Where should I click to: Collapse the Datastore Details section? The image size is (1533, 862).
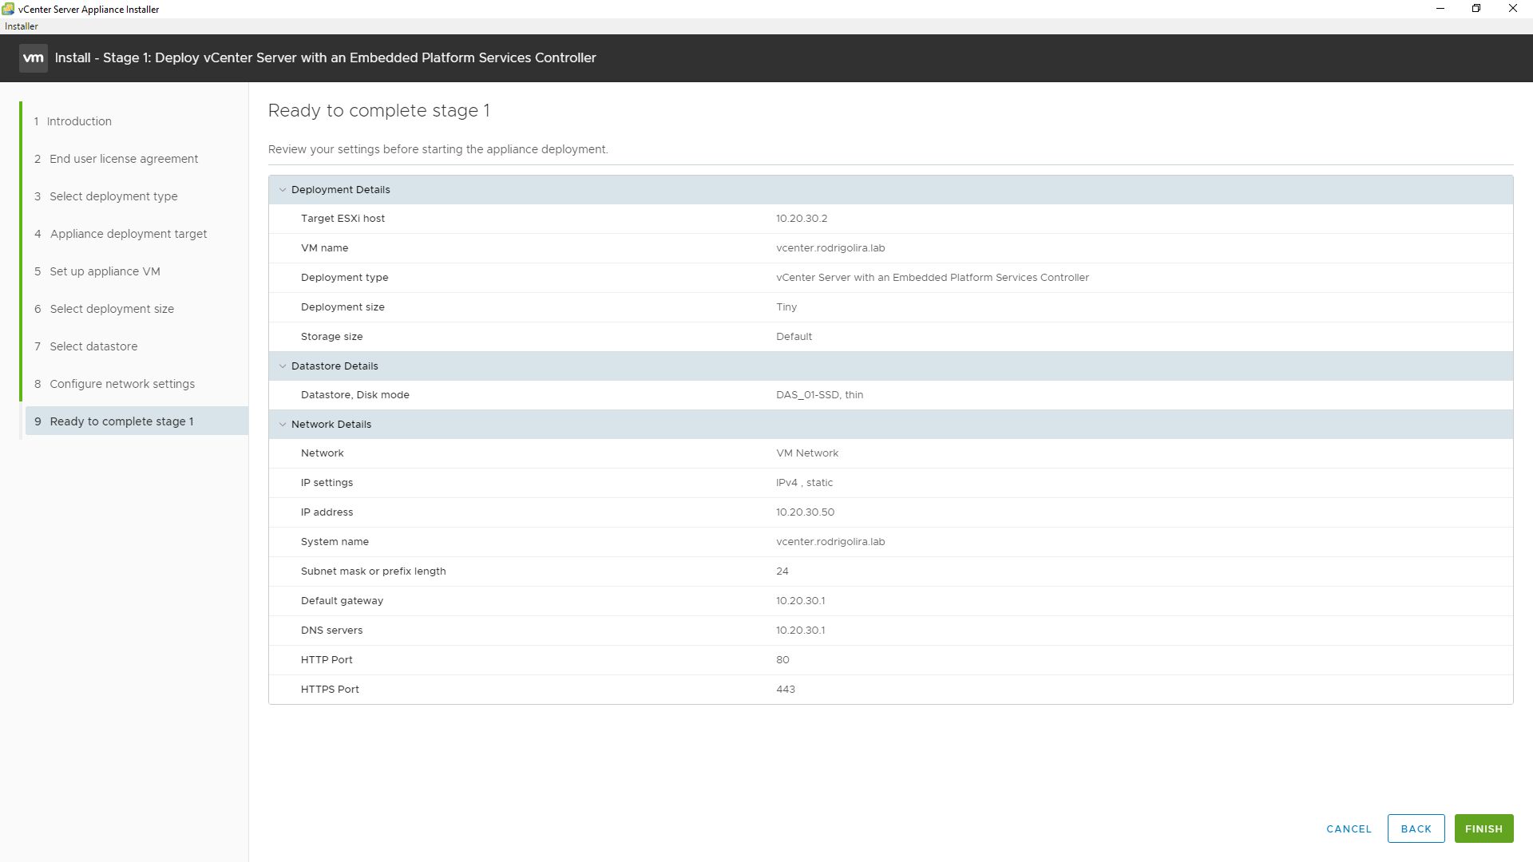pyautogui.click(x=283, y=366)
